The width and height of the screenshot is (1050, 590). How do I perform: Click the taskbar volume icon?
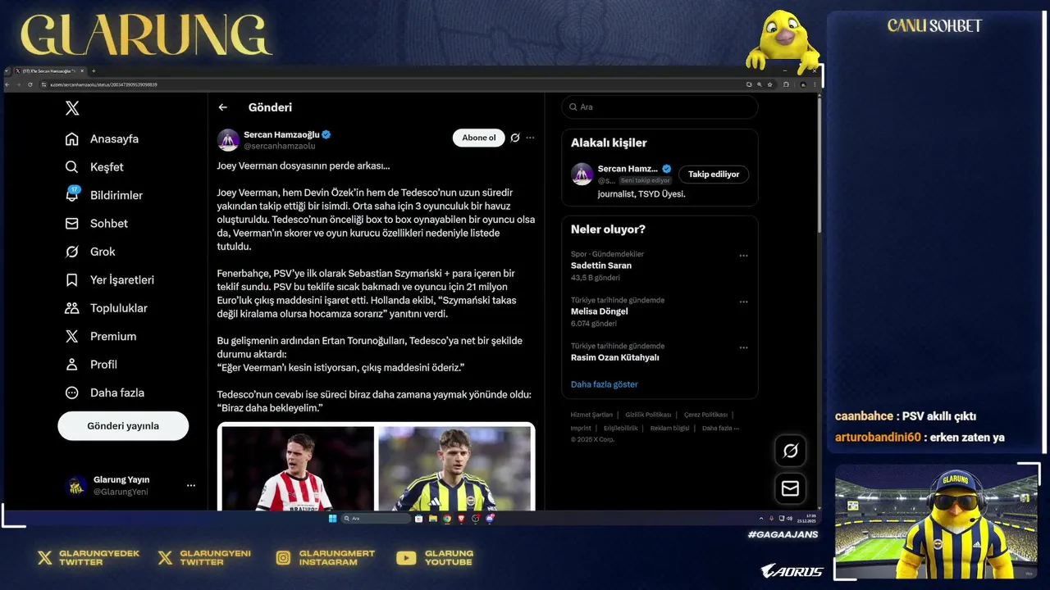click(790, 518)
